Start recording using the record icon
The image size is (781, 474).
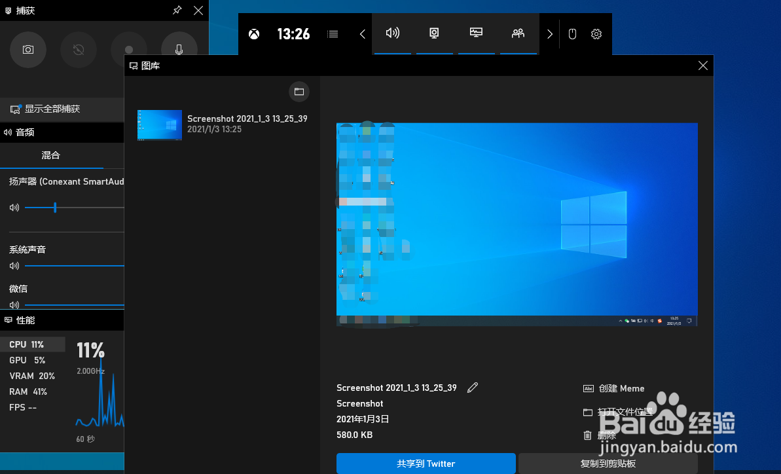tap(128, 49)
